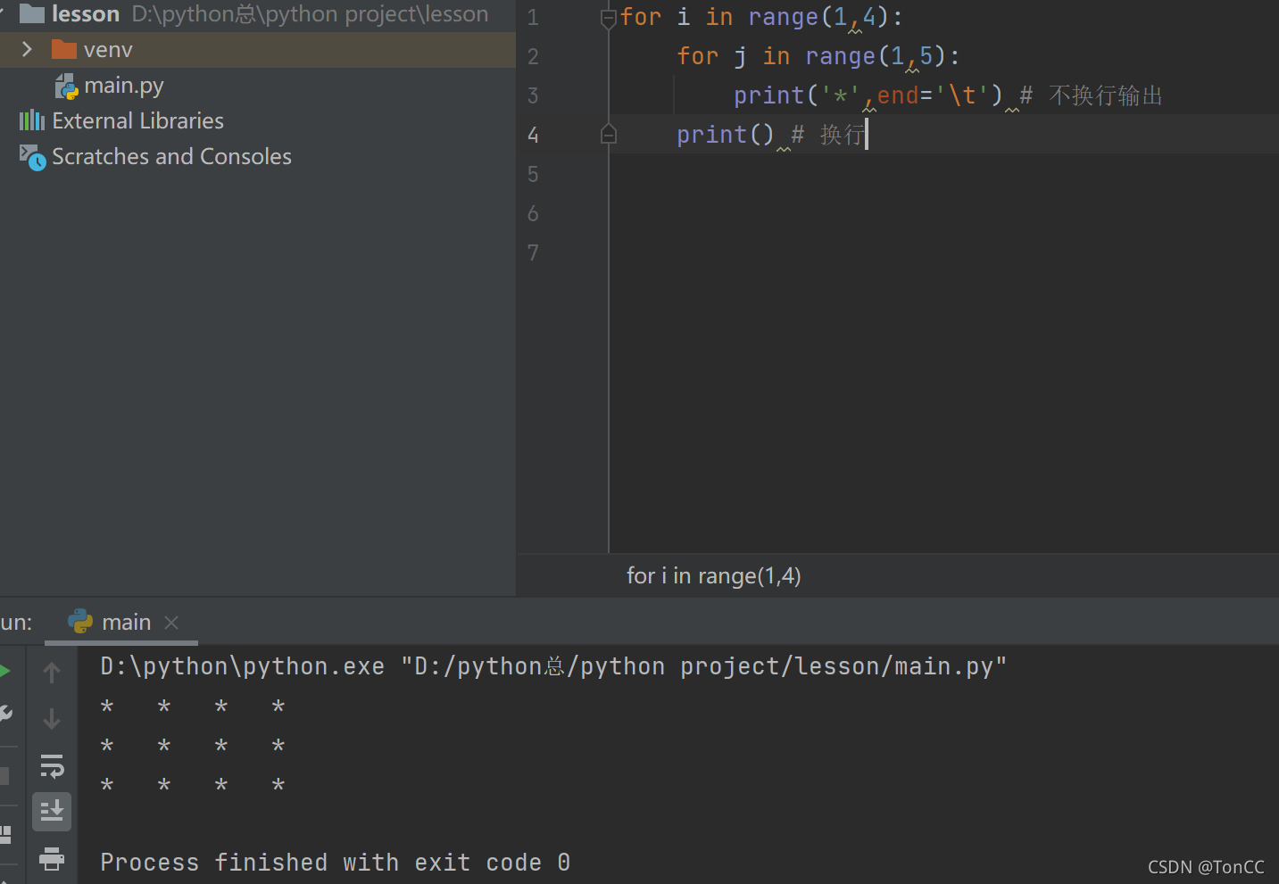Click line number 5 in gutter
Viewport: 1279px width, 884px height.
tap(533, 175)
